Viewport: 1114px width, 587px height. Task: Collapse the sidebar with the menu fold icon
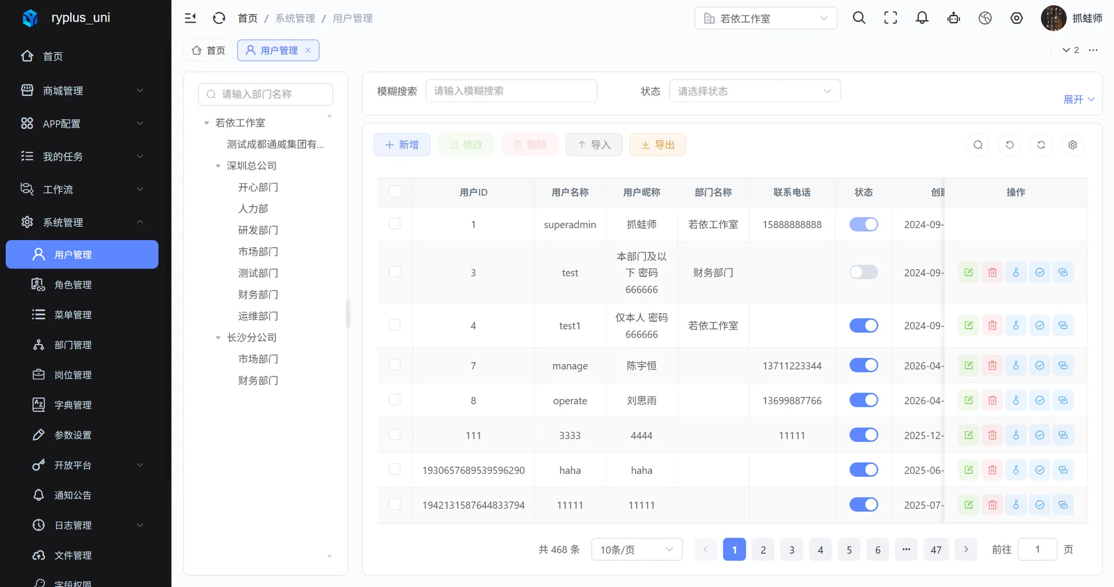pos(190,18)
